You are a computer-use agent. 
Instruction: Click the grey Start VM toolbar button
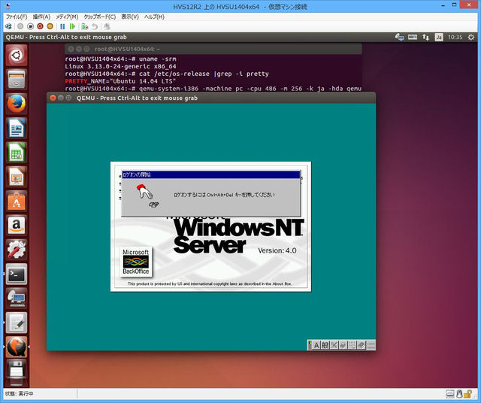pos(20,27)
